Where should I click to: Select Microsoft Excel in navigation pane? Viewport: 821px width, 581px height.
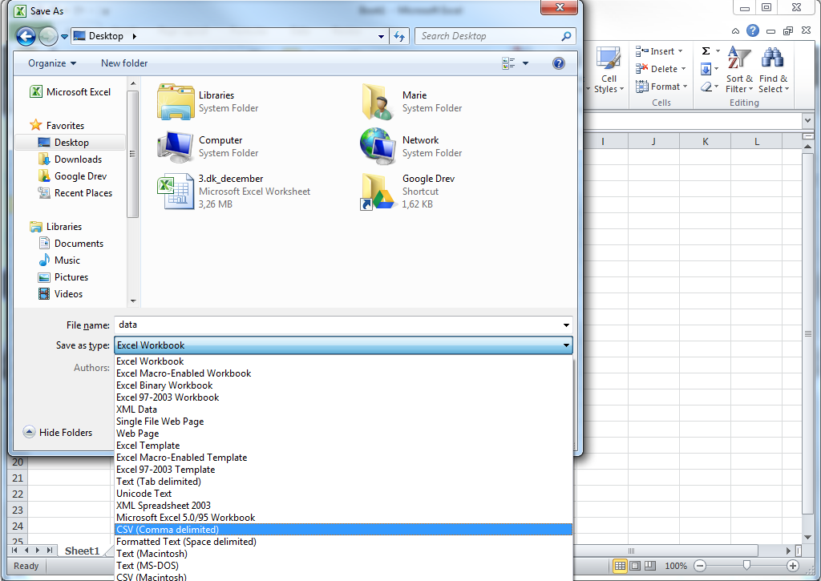click(x=71, y=92)
